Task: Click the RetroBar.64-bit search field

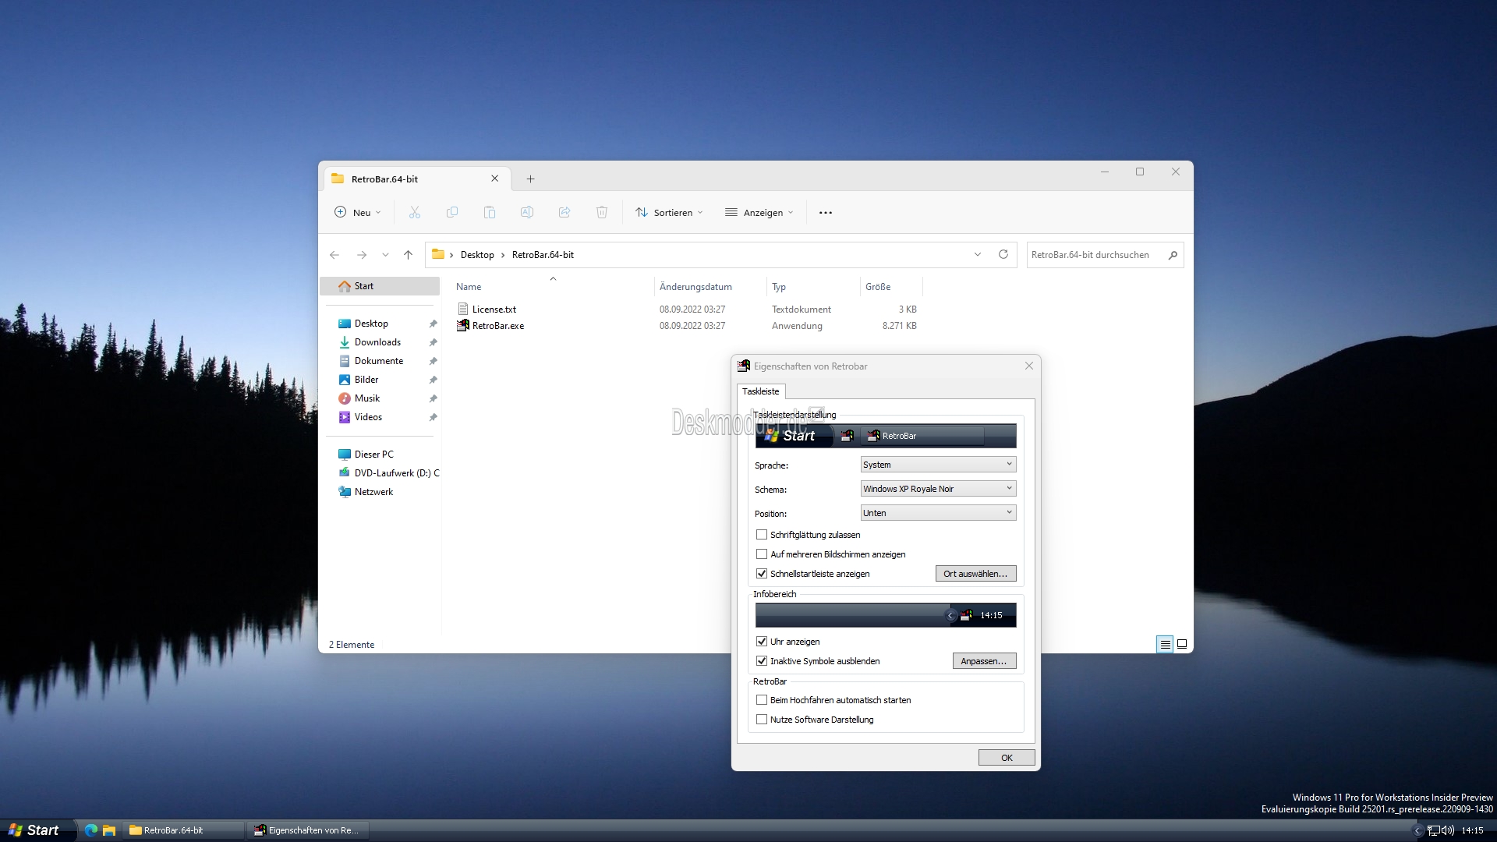Action: pos(1095,255)
